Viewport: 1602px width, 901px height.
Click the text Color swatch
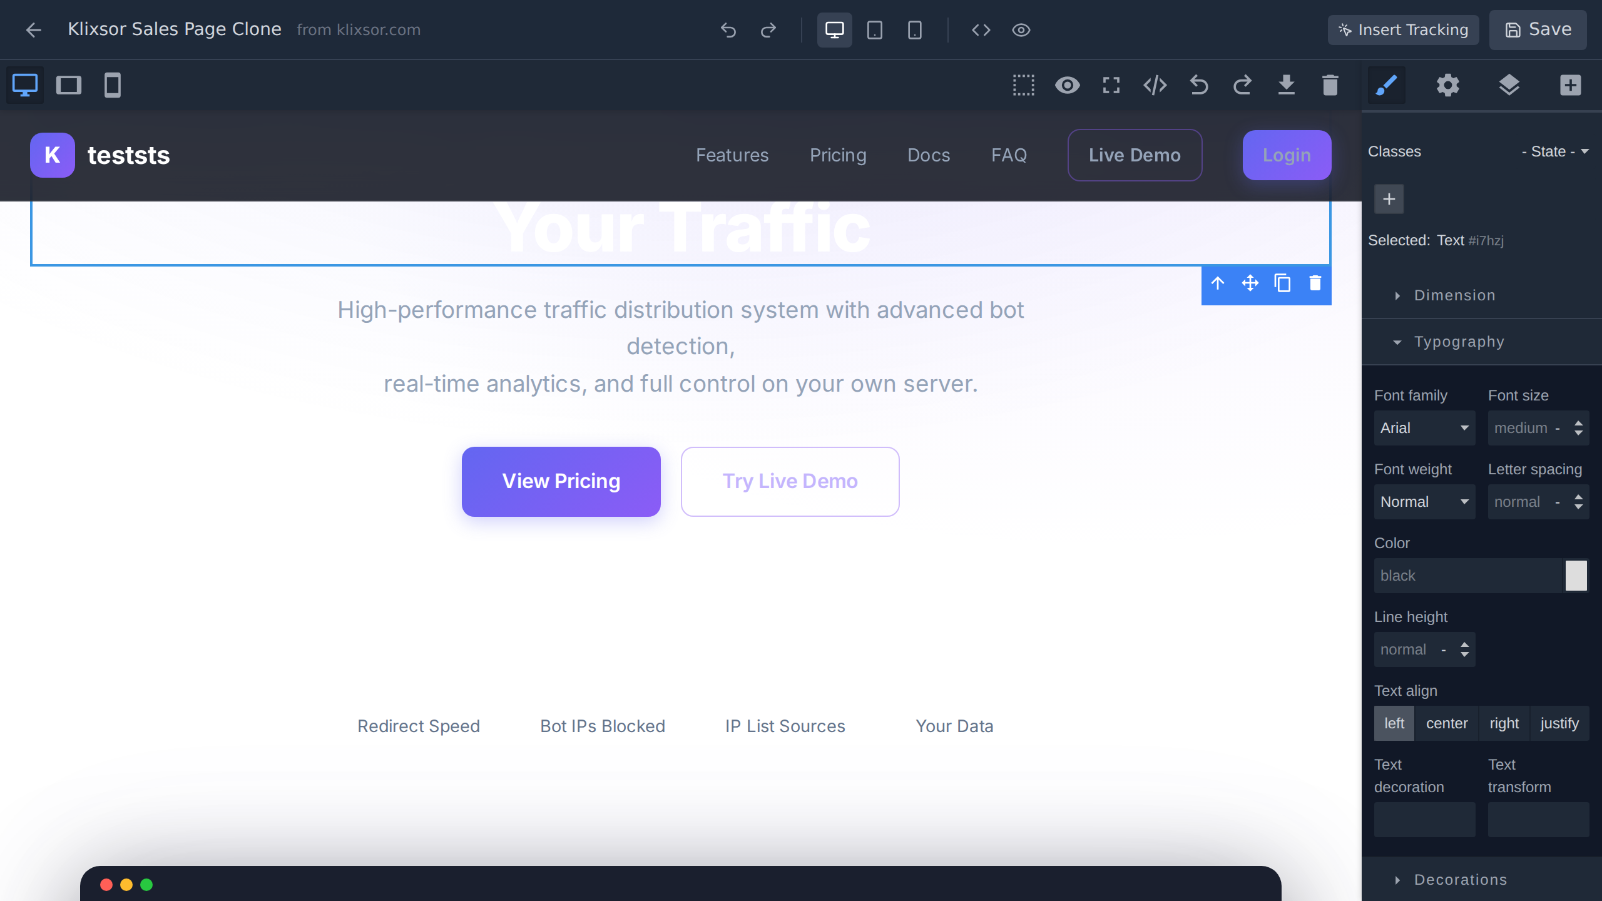(1576, 575)
